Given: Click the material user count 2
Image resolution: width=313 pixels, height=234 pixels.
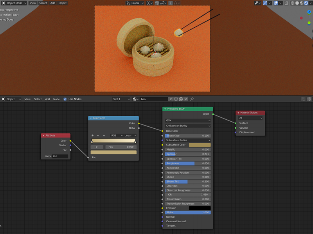Looking at the screenshot, I should point(171,99).
